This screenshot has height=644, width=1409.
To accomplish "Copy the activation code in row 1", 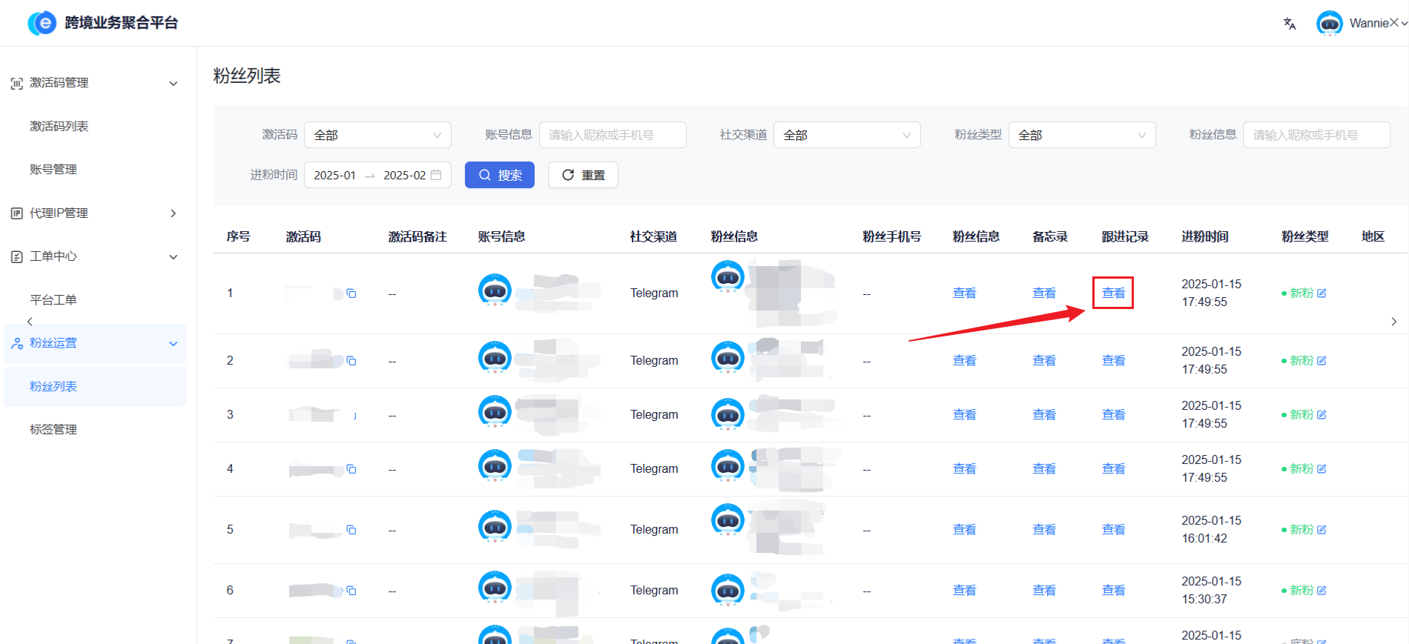I will (352, 293).
